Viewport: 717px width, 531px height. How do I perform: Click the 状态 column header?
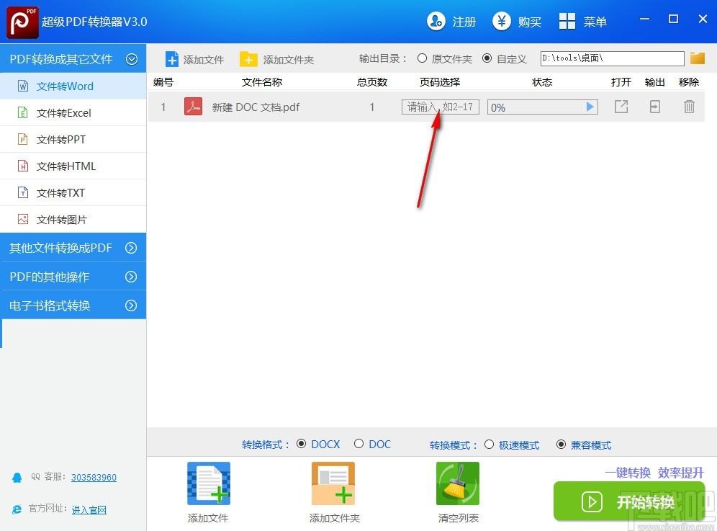point(542,82)
